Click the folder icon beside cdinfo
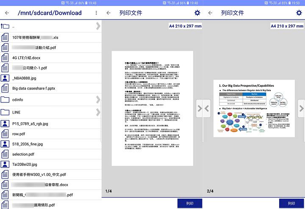 click(x=5, y=100)
